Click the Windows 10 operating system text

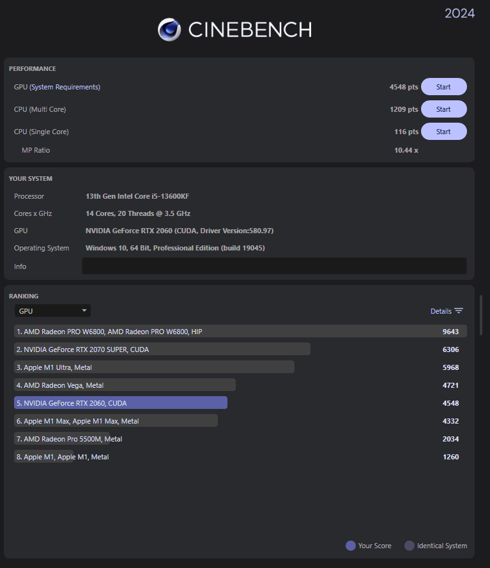click(x=175, y=248)
